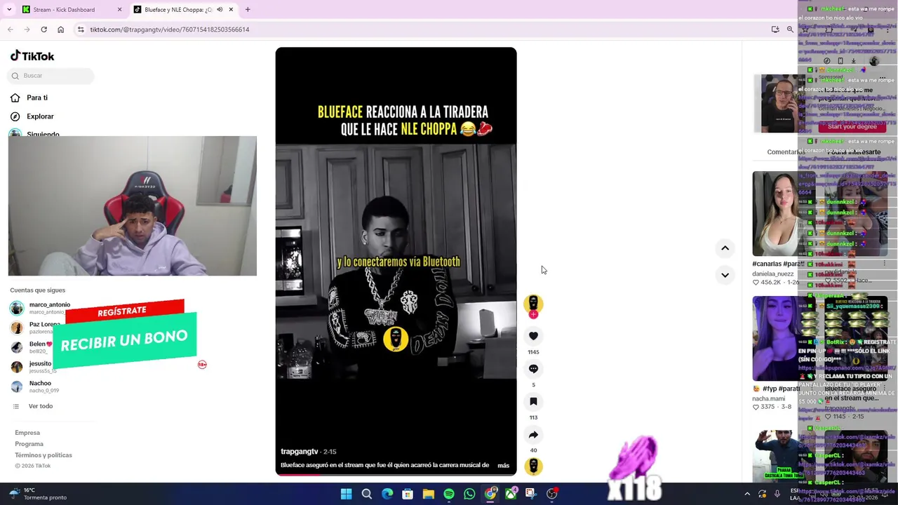Open Términos y políticas link
Screen dimensions: 898x505
tap(43, 455)
